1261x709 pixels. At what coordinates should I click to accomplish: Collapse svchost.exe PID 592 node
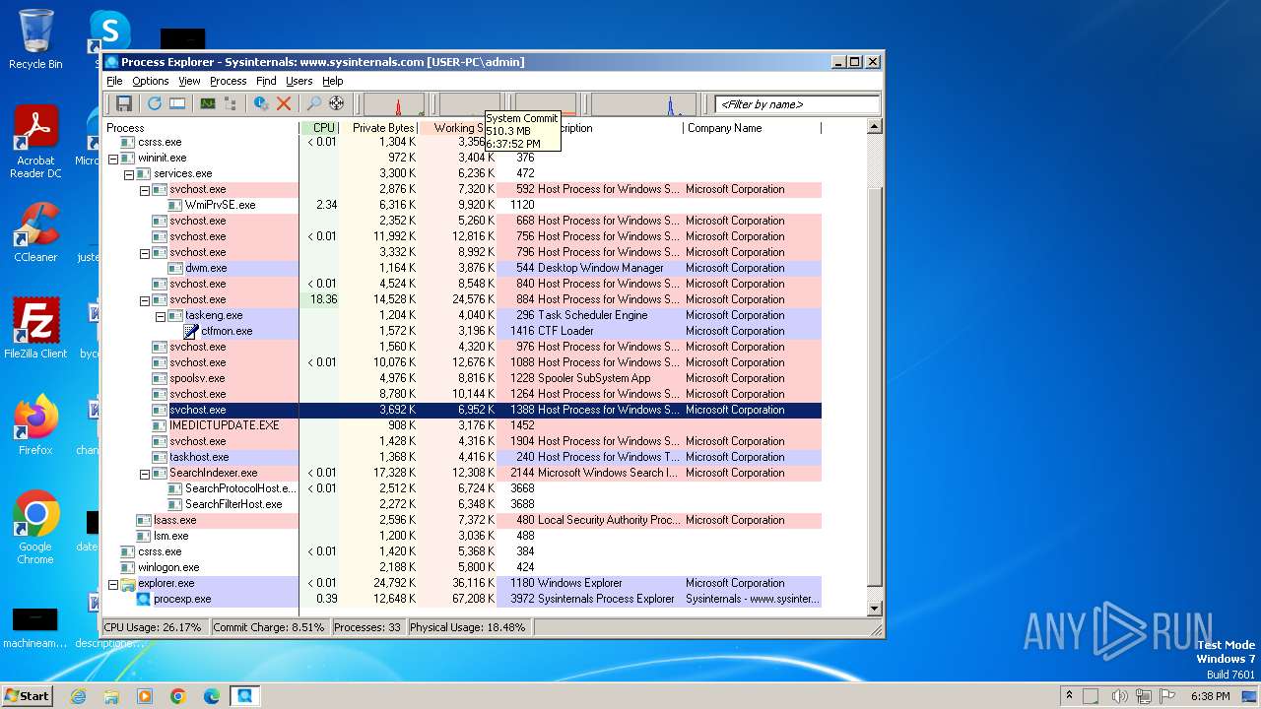coord(144,189)
